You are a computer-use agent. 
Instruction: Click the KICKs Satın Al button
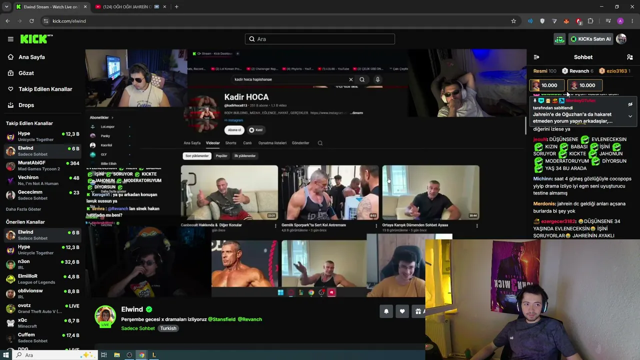pos(590,39)
